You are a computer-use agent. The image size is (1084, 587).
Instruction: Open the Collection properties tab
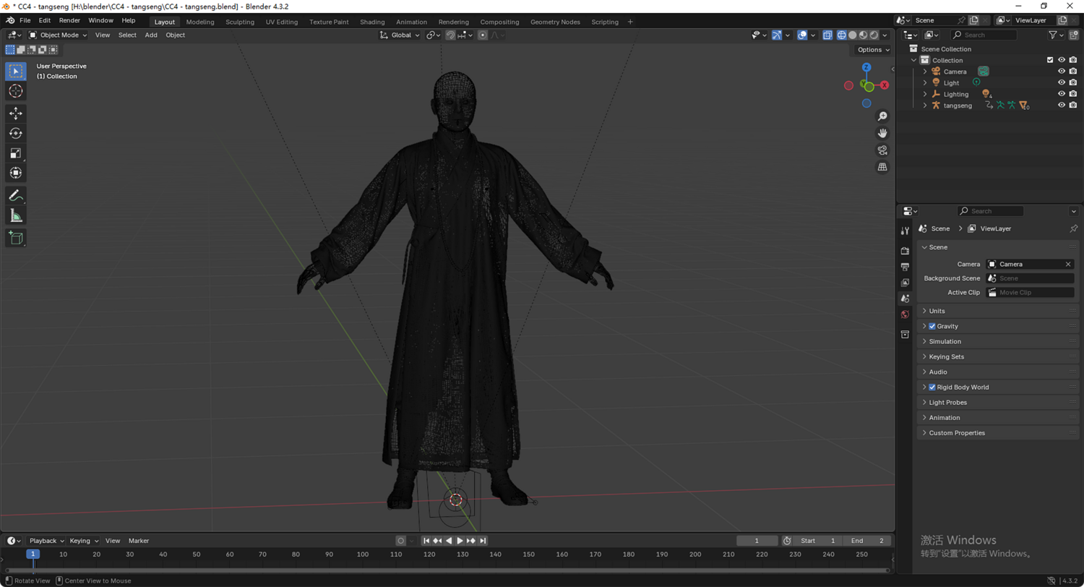tap(905, 335)
